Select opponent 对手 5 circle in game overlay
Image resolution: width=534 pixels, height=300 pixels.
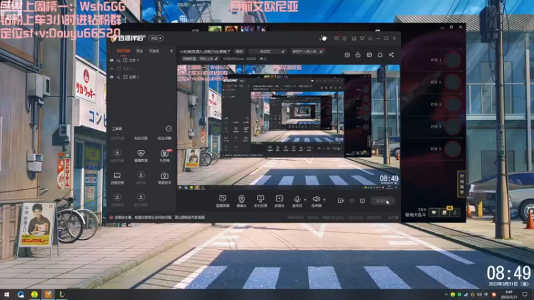(453, 149)
